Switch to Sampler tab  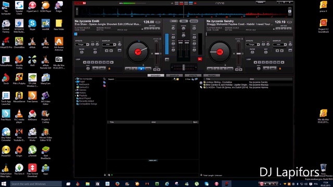point(174,75)
